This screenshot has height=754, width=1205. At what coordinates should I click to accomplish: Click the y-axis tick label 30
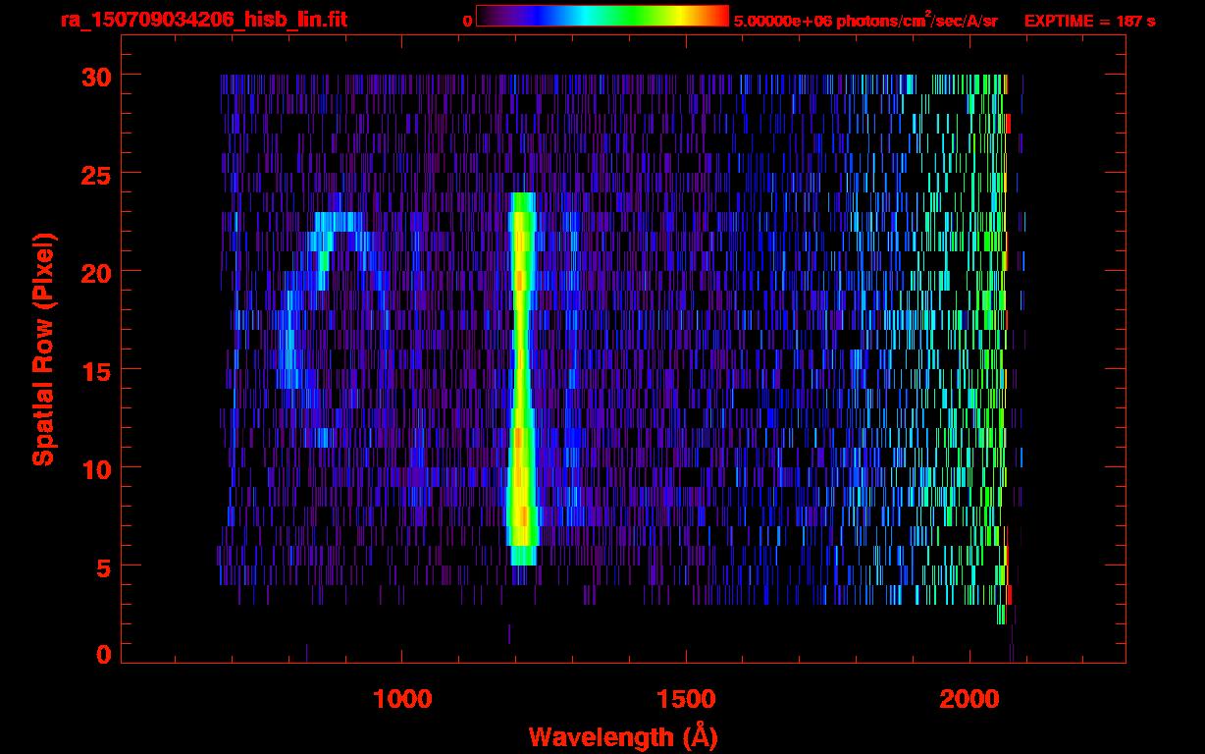pyautogui.click(x=94, y=76)
